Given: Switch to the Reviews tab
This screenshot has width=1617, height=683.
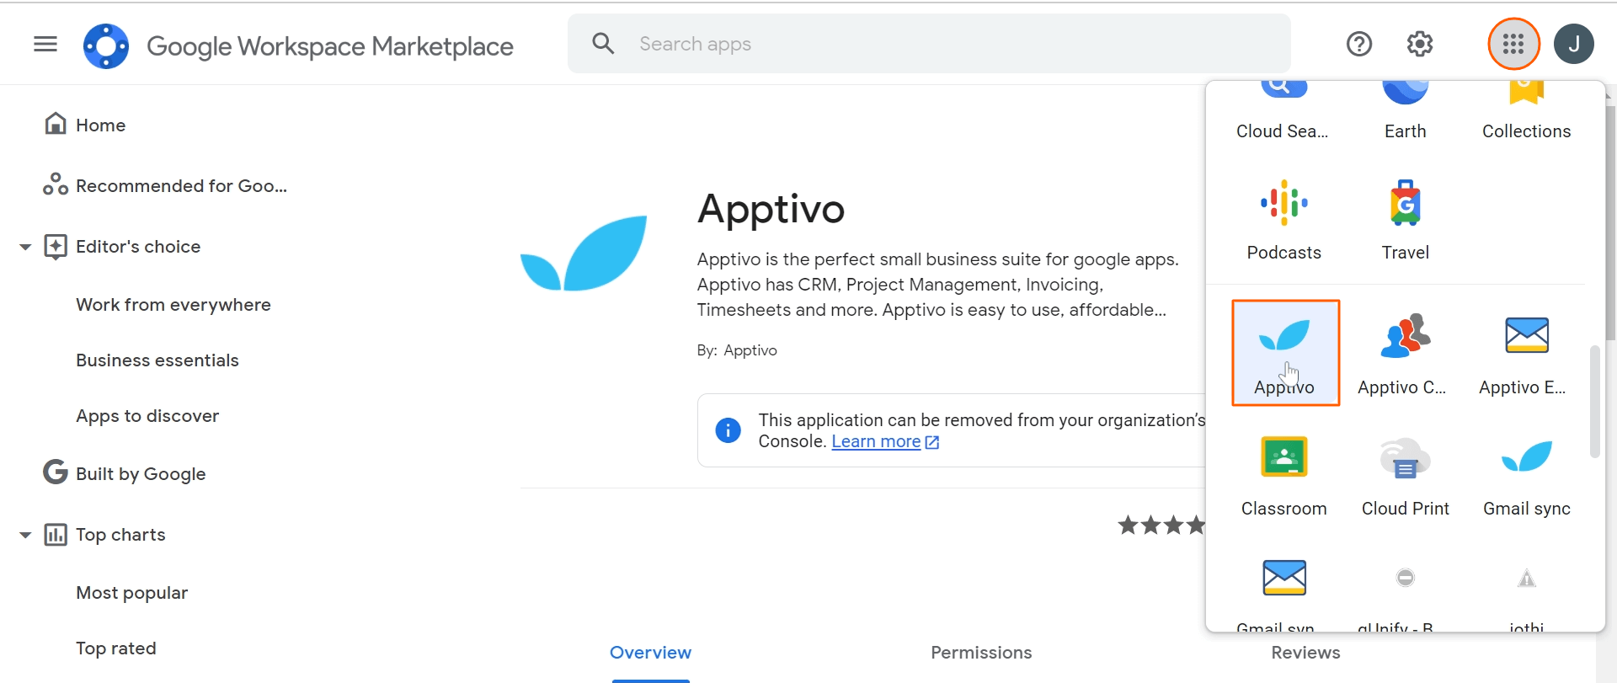Looking at the screenshot, I should [x=1305, y=653].
